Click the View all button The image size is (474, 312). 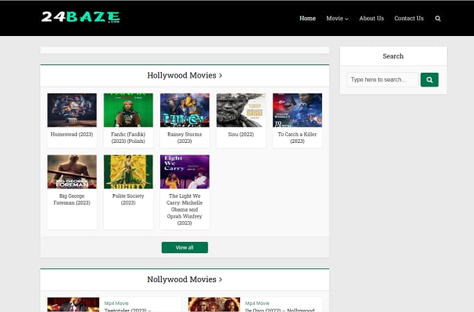click(185, 248)
